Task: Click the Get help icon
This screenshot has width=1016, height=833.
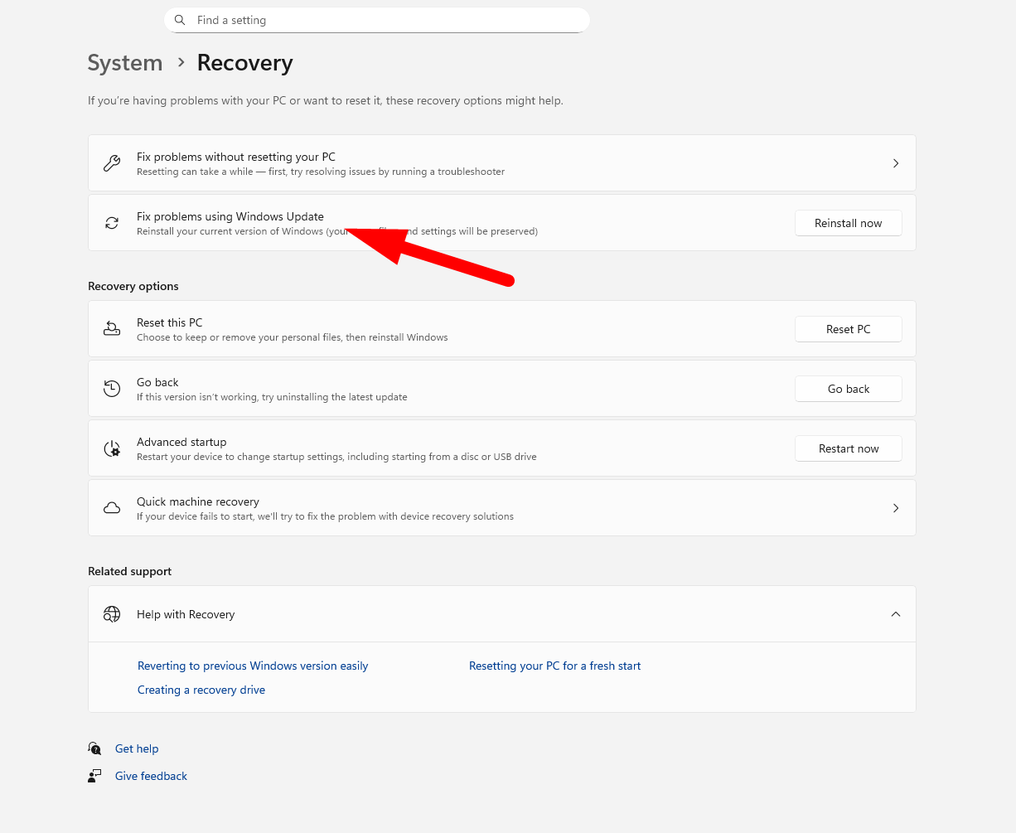Action: click(95, 748)
